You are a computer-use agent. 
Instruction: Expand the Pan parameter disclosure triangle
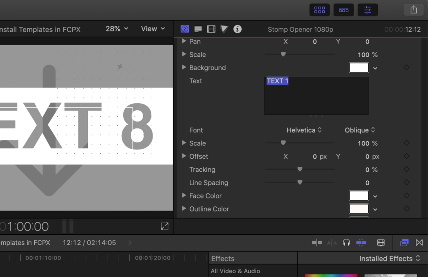(x=184, y=41)
